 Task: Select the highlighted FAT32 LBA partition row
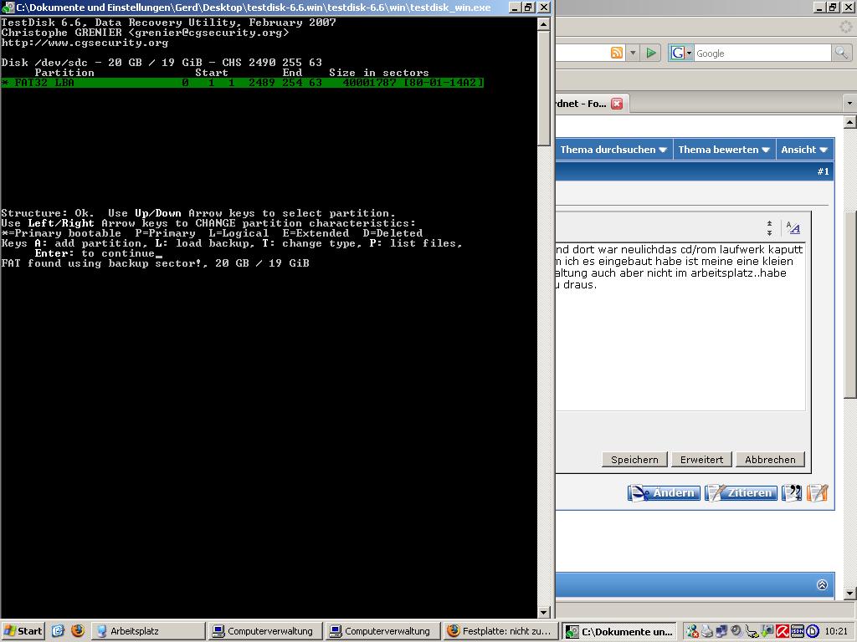(242, 83)
